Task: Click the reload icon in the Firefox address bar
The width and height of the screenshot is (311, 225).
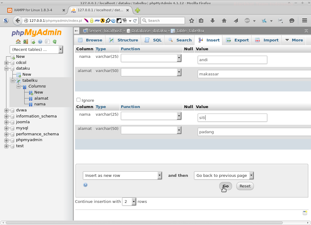Action: 134,21
